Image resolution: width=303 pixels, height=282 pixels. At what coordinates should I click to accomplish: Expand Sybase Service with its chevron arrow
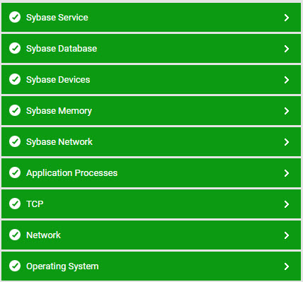click(287, 18)
